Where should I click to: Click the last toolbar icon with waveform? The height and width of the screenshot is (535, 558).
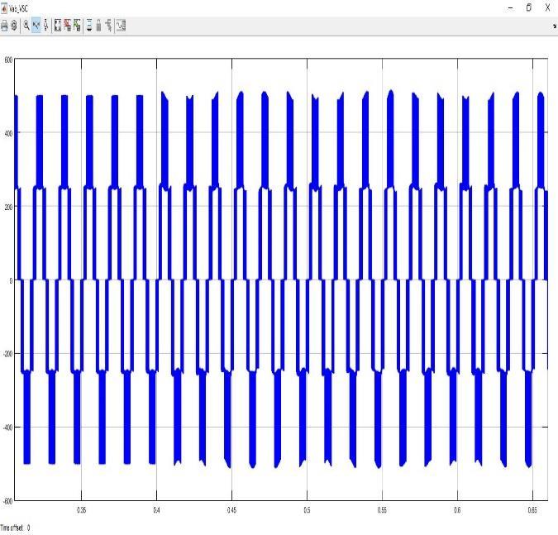[121, 26]
